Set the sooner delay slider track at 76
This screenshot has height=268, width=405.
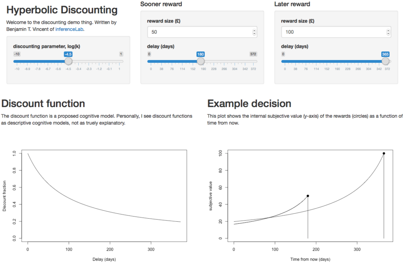[172, 61]
